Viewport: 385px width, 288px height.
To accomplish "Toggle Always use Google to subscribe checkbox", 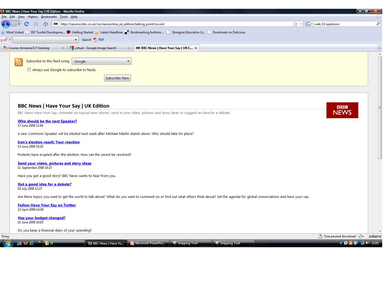I will 29,70.
